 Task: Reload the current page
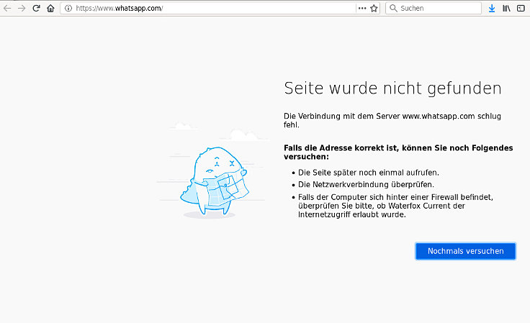[x=36, y=8]
